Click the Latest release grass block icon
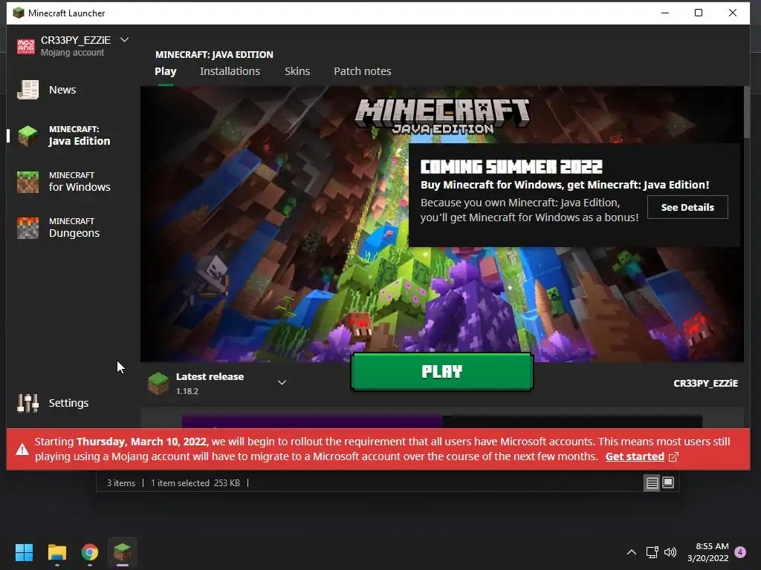Viewport: 761px width, 570px height. pos(158,384)
